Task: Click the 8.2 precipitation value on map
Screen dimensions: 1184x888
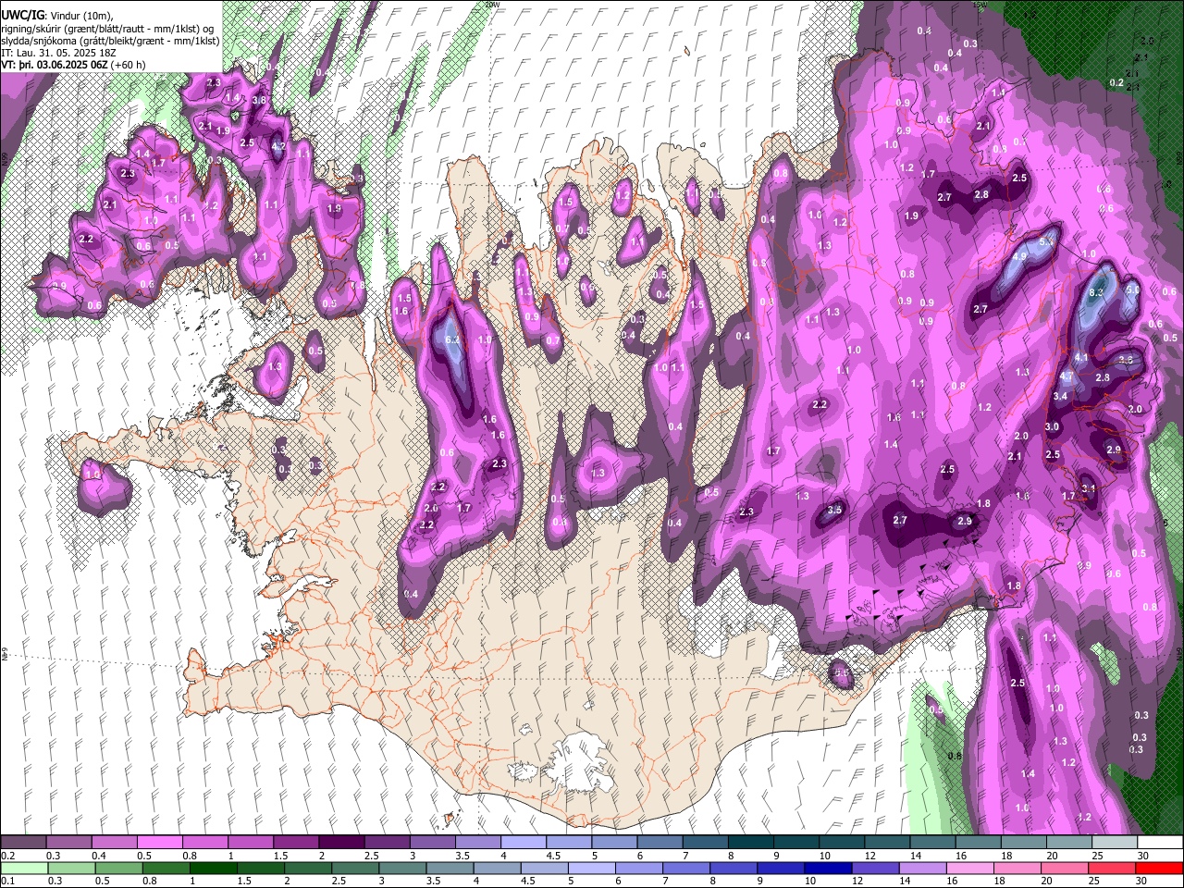Action: coord(1097,292)
